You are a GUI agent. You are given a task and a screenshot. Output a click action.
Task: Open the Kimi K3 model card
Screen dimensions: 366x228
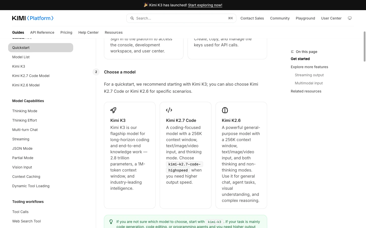[130, 155]
